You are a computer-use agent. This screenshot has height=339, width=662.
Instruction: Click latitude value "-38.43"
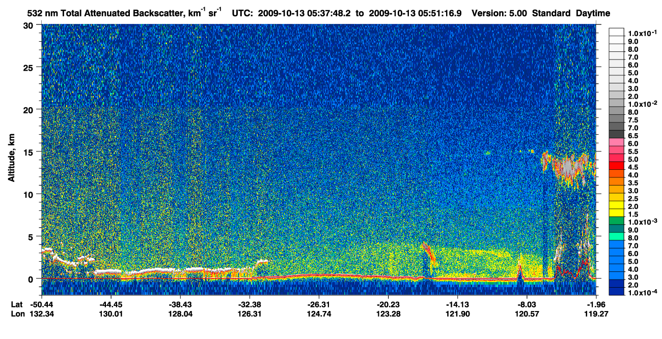pyautogui.click(x=180, y=304)
